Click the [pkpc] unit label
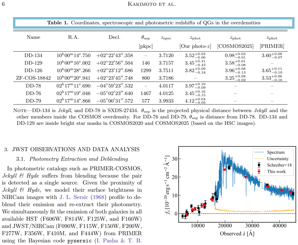Image resolution: width=298 pixels, height=245 pixels. tap(146, 46)
